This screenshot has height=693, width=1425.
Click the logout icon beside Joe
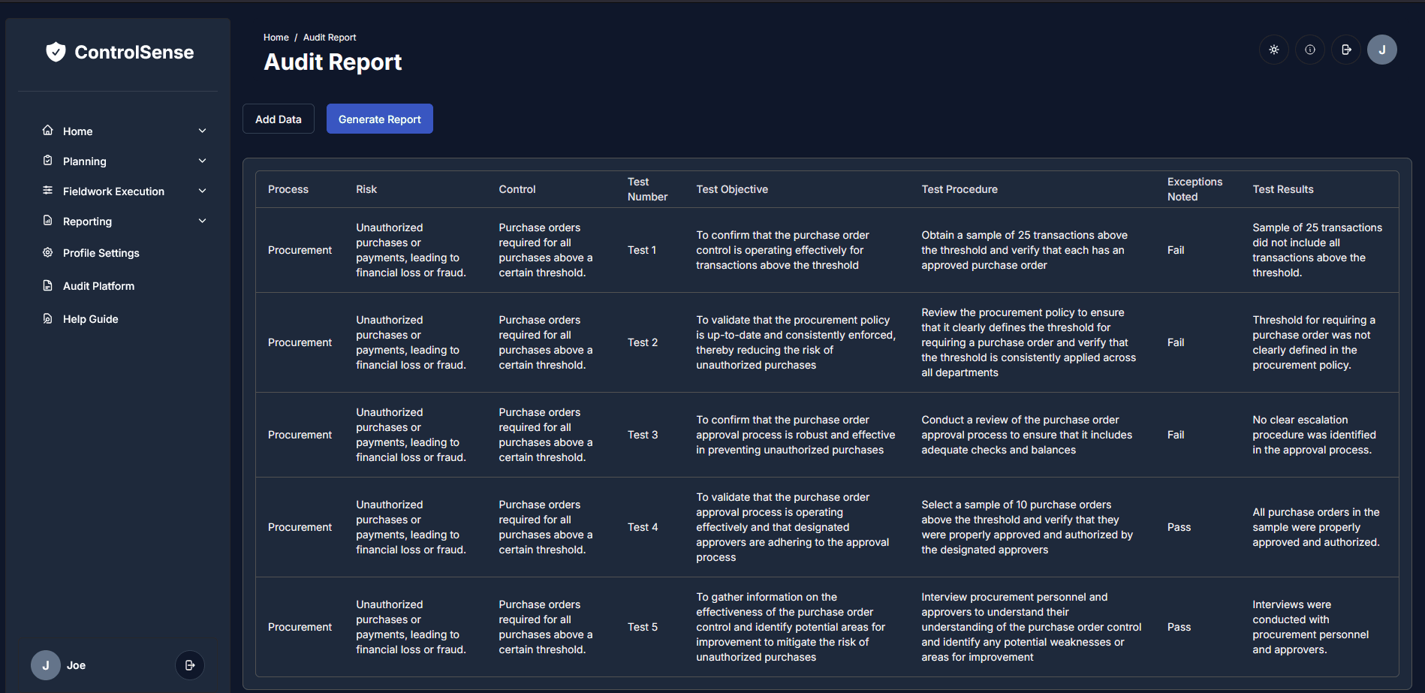pos(190,665)
